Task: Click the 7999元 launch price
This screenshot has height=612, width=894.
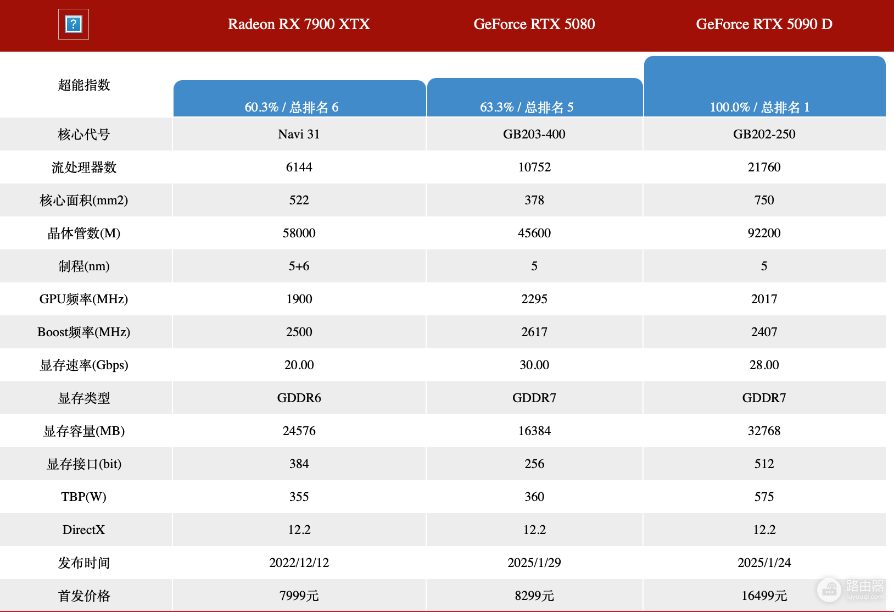Action: [299, 596]
